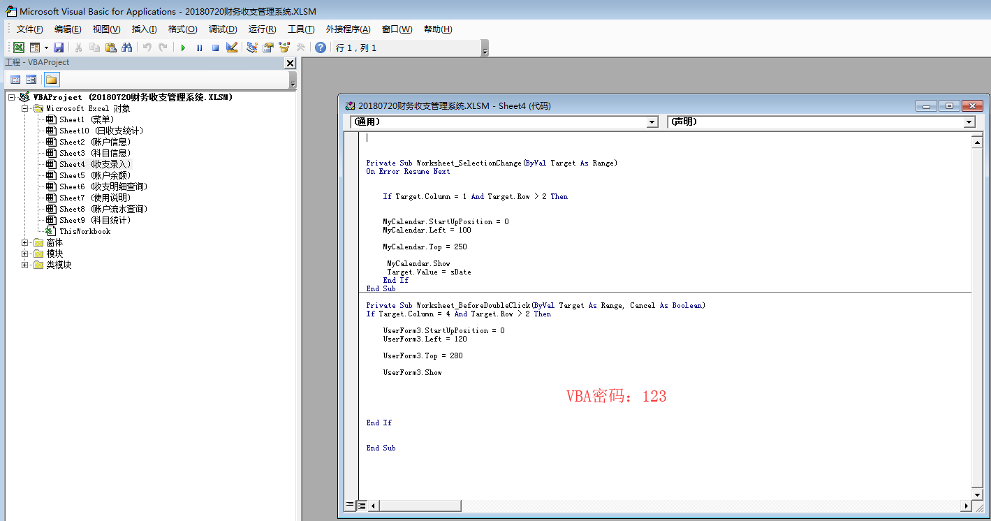The height and width of the screenshot is (521, 991).
Task: Select Sheet4 (收支录入) in tree
Action: tap(88, 164)
